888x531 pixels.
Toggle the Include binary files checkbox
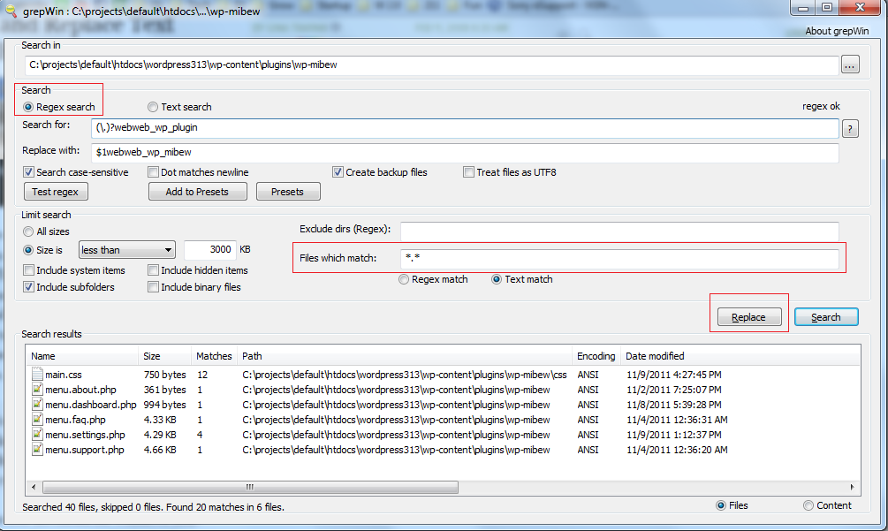click(x=153, y=286)
